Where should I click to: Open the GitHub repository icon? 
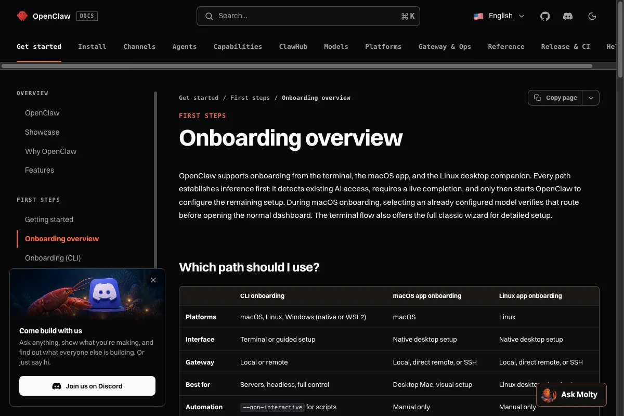click(545, 16)
